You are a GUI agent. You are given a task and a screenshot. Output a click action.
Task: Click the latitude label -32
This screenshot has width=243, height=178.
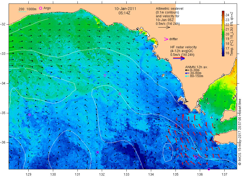(x=3, y=24)
